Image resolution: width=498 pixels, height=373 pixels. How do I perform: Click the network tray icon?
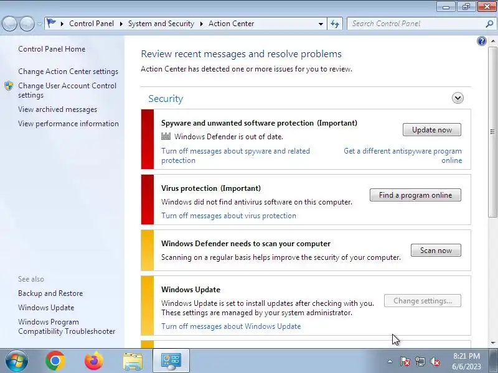pos(420,361)
